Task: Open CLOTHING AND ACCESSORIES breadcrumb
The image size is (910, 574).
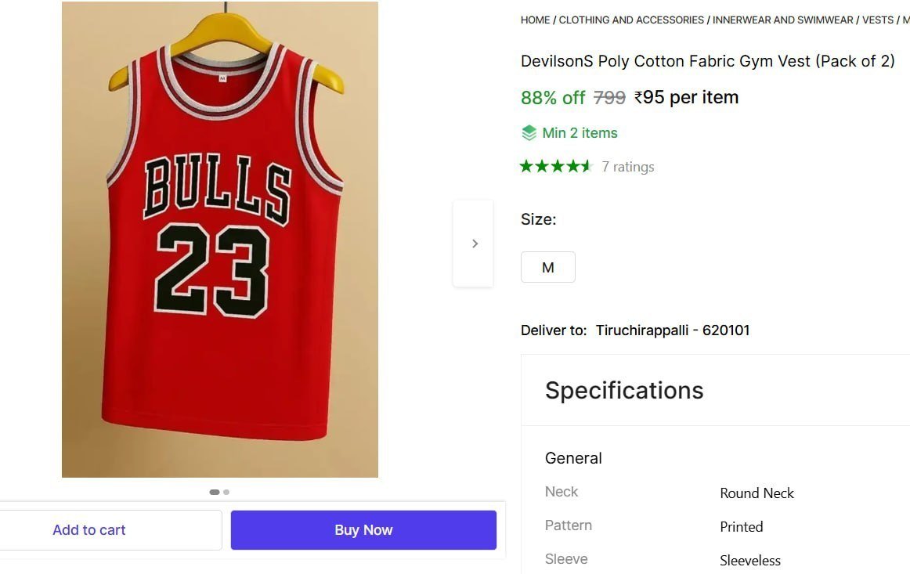Action: click(631, 20)
